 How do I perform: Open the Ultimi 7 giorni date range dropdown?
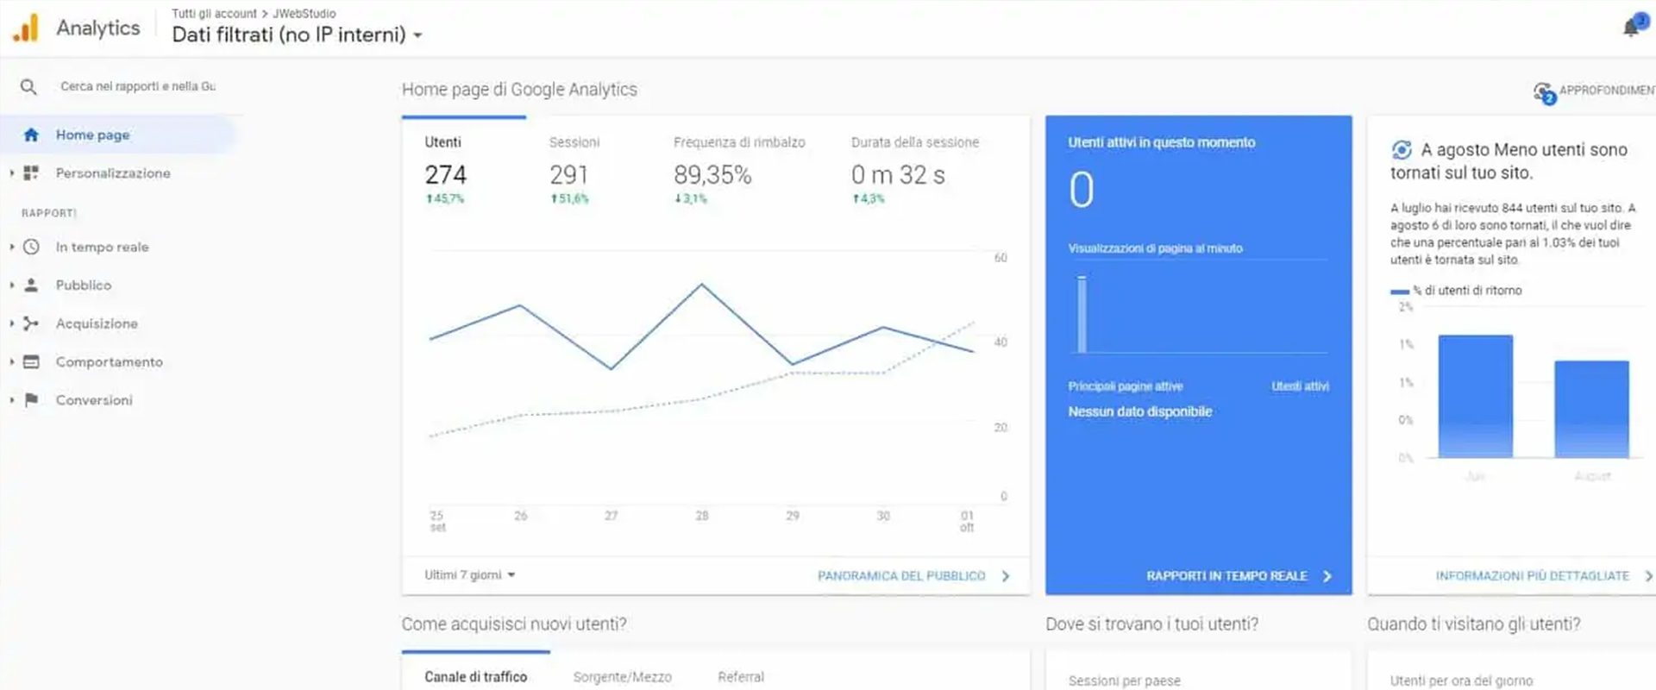tap(469, 574)
